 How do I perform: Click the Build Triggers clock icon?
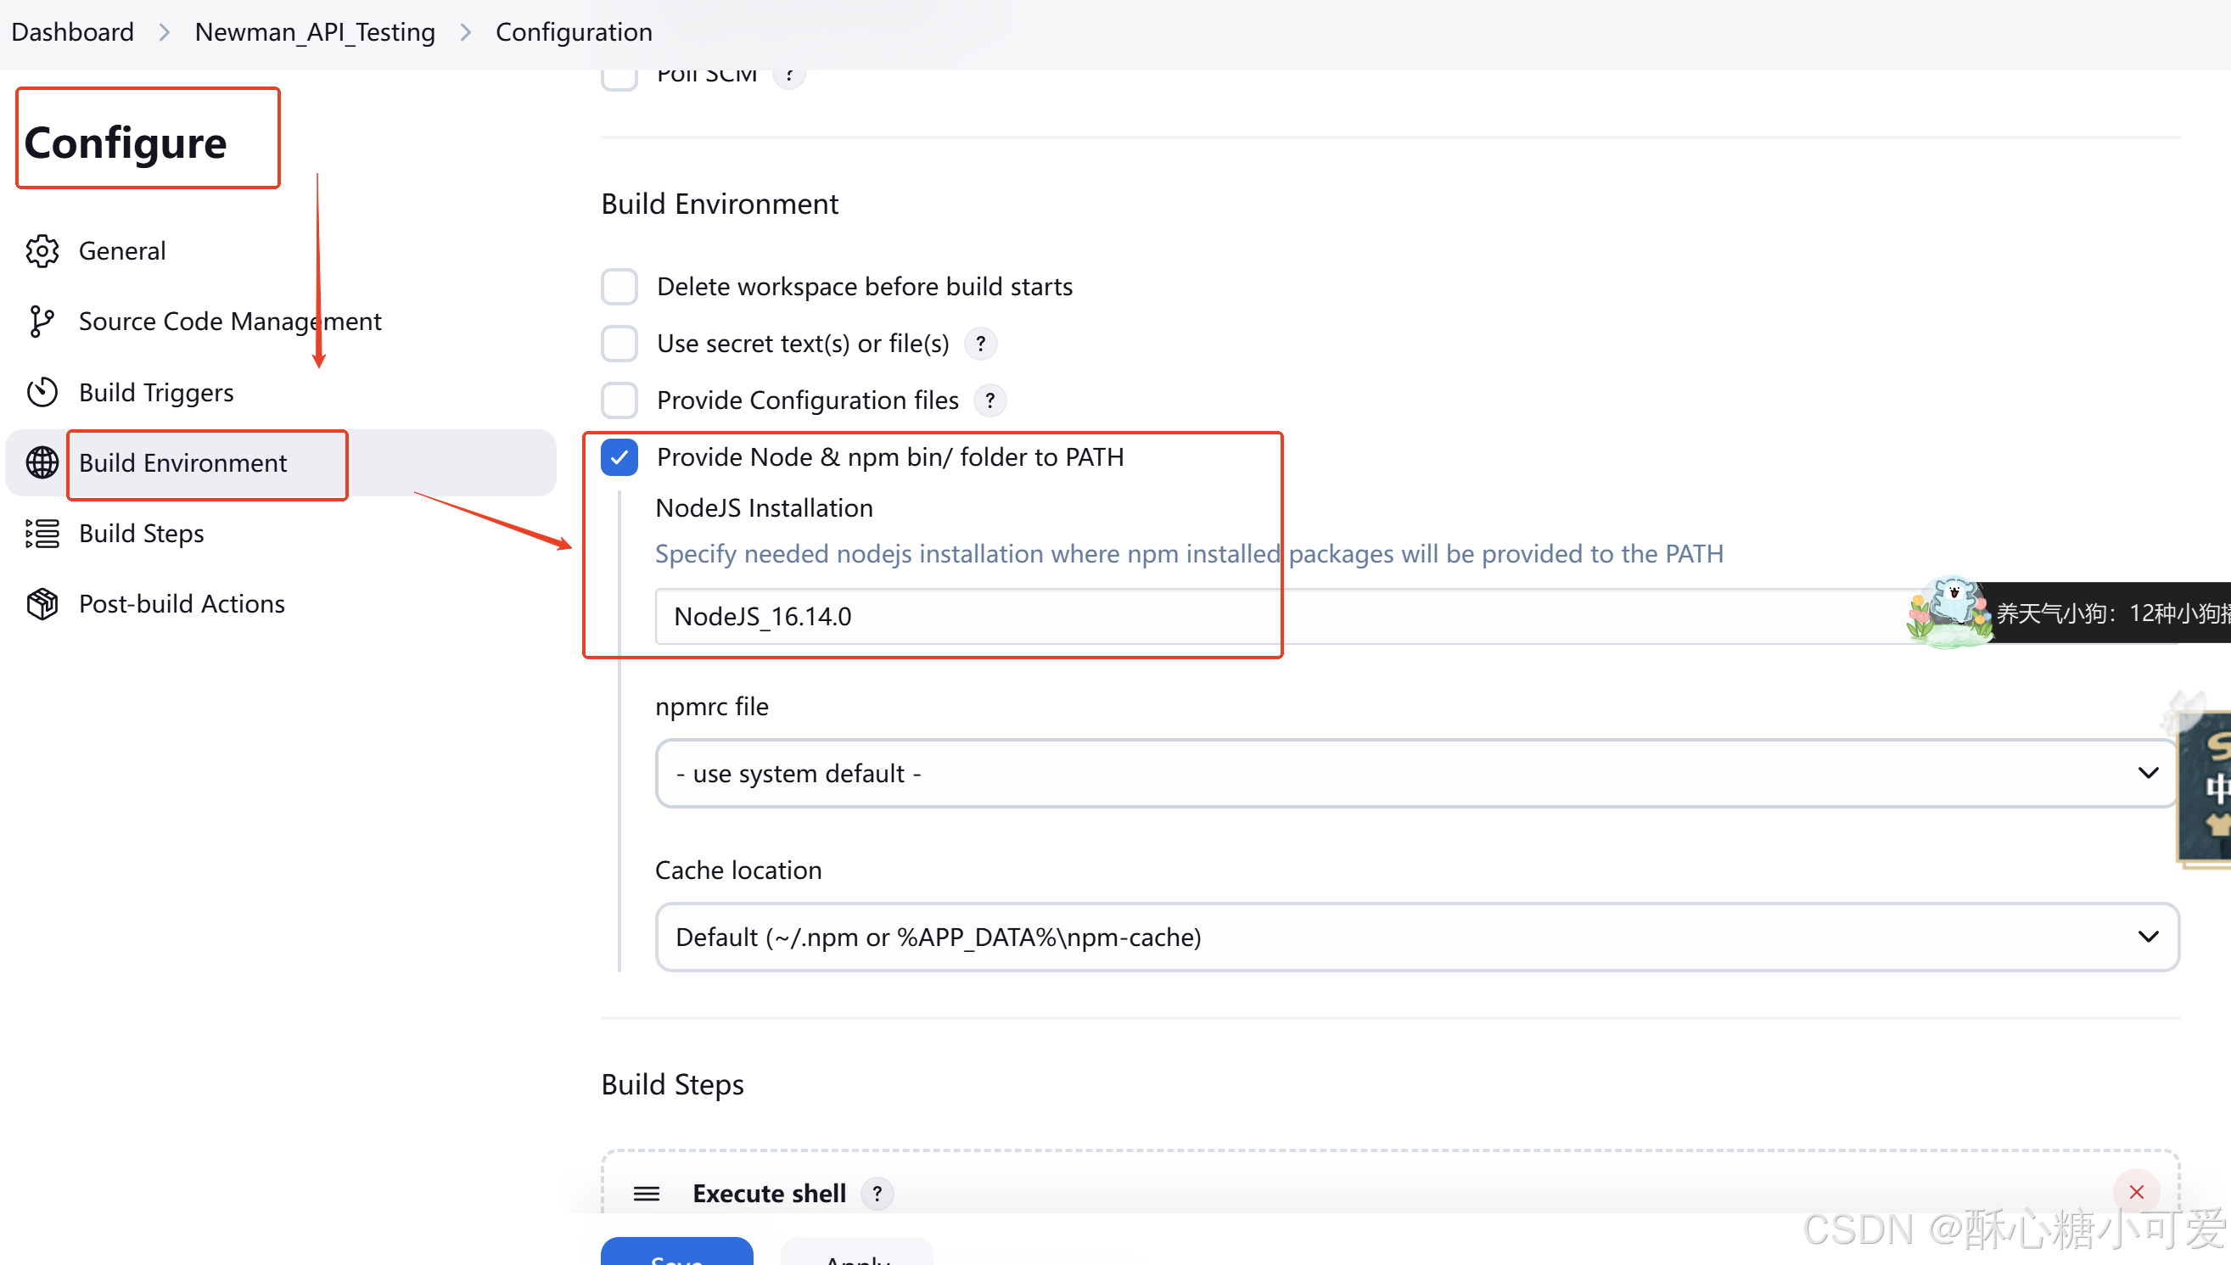tap(42, 392)
